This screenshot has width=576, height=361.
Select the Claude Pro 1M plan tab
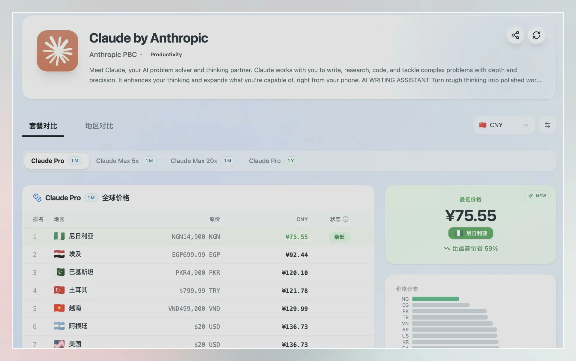(x=56, y=161)
